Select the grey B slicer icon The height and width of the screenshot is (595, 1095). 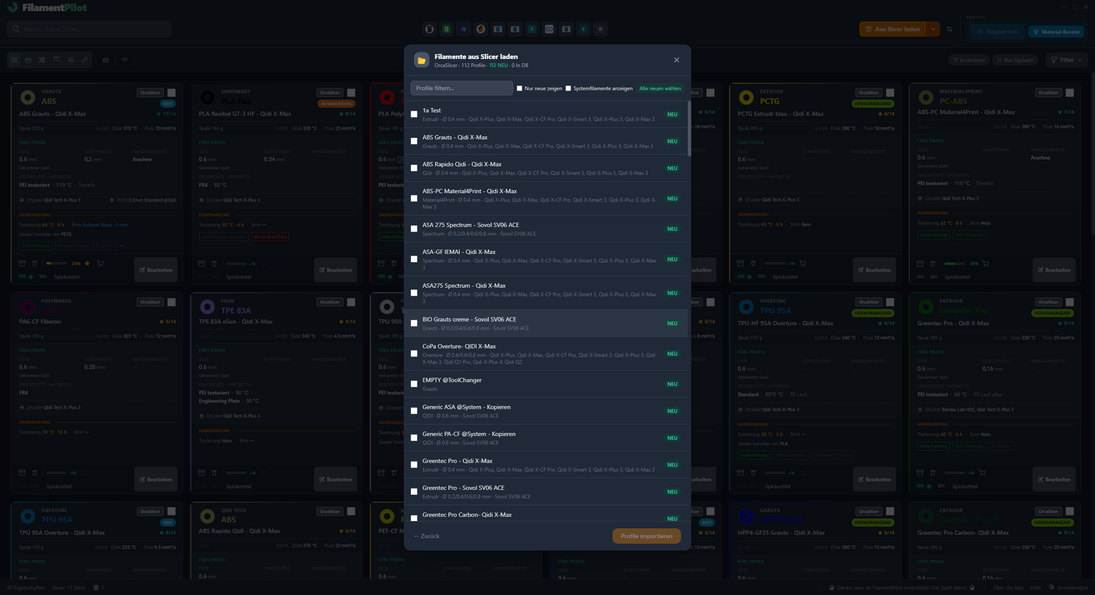(x=601, y=29)
